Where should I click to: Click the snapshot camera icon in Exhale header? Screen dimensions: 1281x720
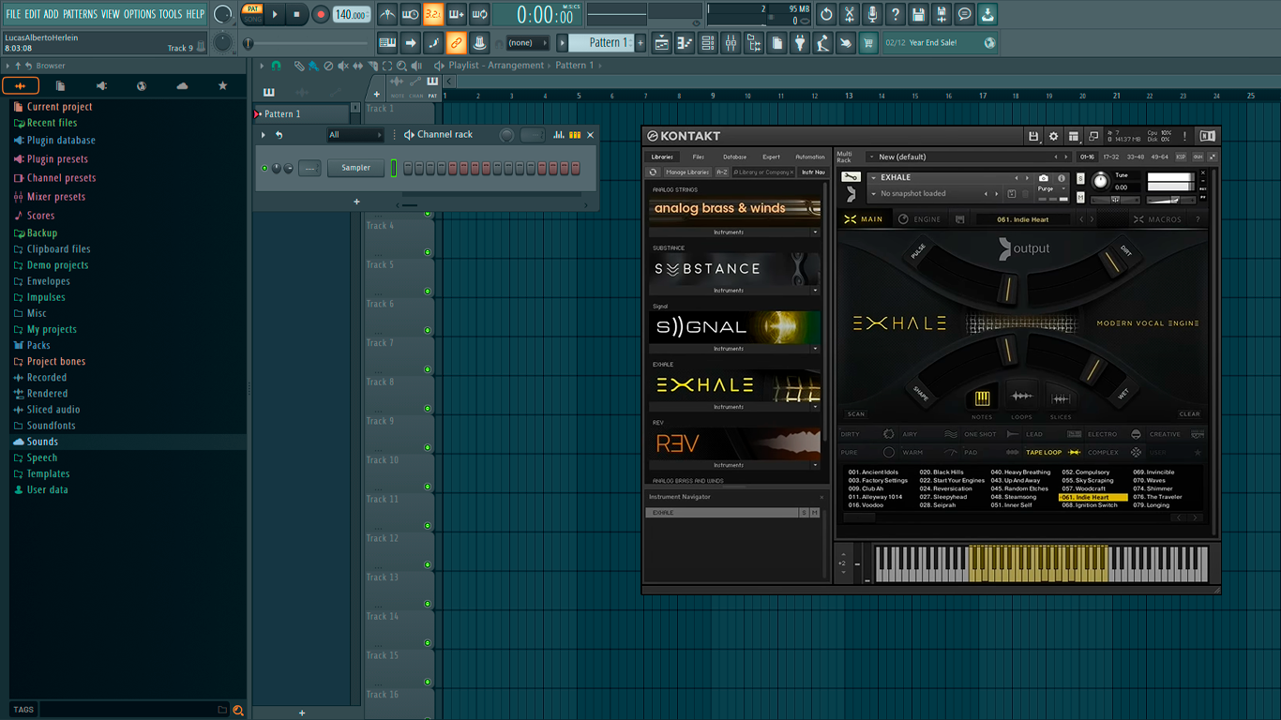[x=1044, y=178]
